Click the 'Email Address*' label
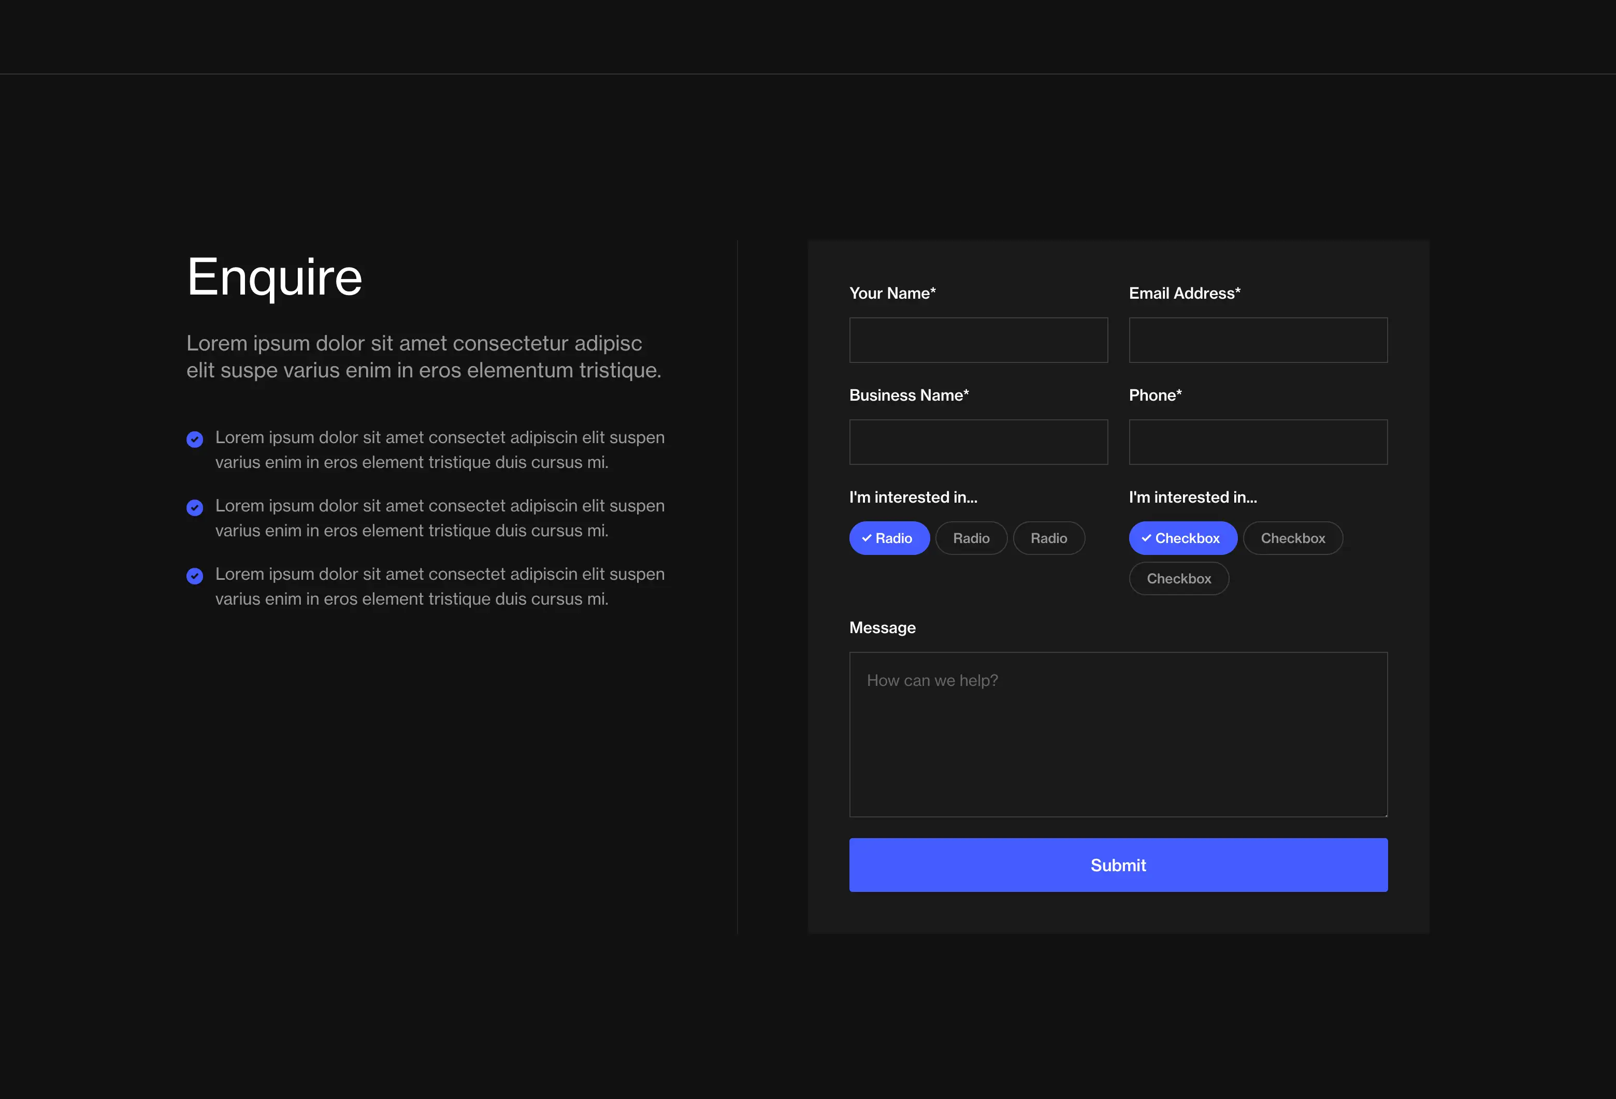 (x=1184, y=294)
